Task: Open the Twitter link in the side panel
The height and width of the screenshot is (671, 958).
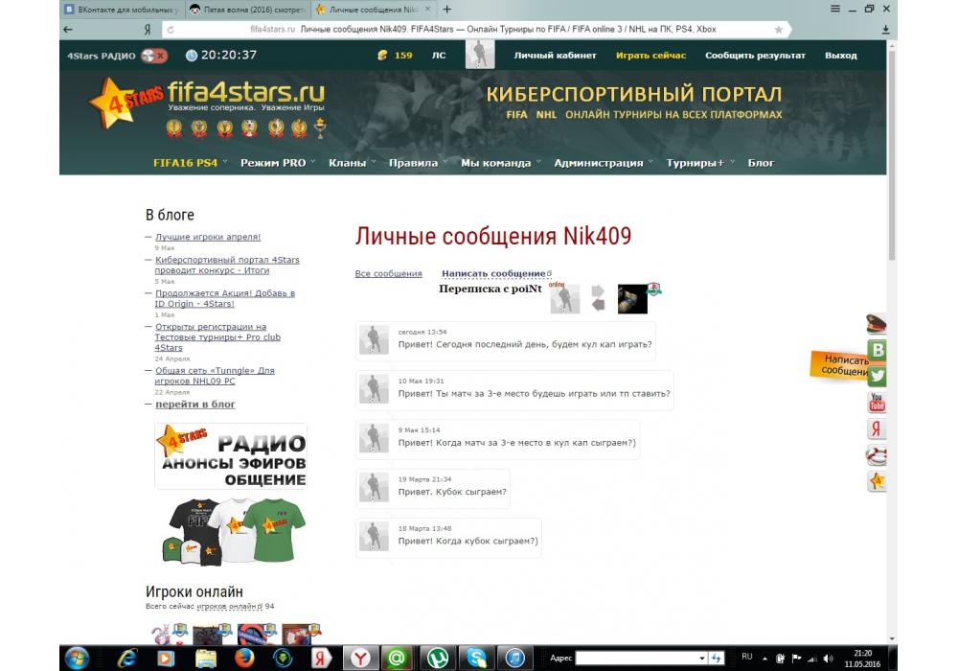Action: (x=877, y=376)
